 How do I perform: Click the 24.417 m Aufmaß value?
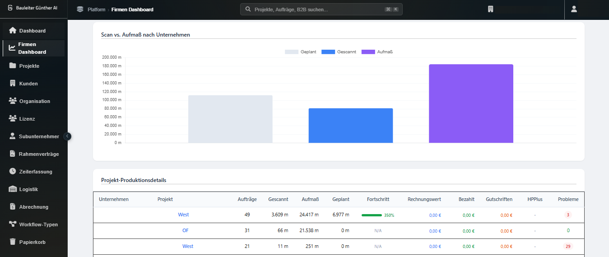point(309,215)
